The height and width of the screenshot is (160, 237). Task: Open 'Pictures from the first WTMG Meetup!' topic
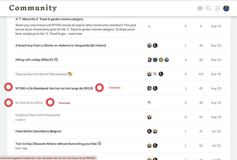pos(42,74)
